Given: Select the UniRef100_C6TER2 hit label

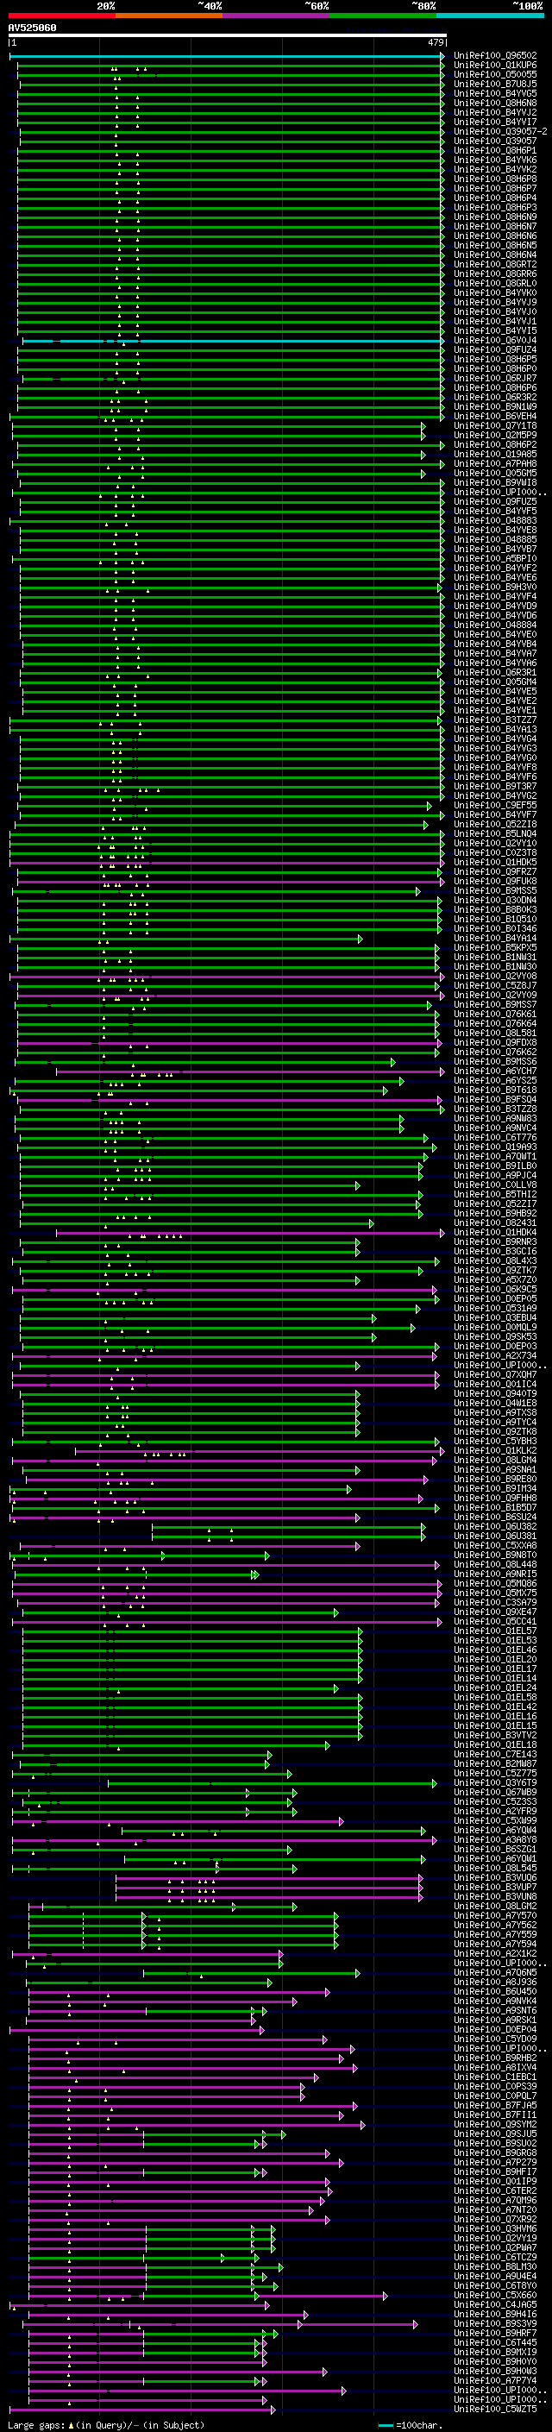Looking at the screenshot, I should click(495, 2191).
